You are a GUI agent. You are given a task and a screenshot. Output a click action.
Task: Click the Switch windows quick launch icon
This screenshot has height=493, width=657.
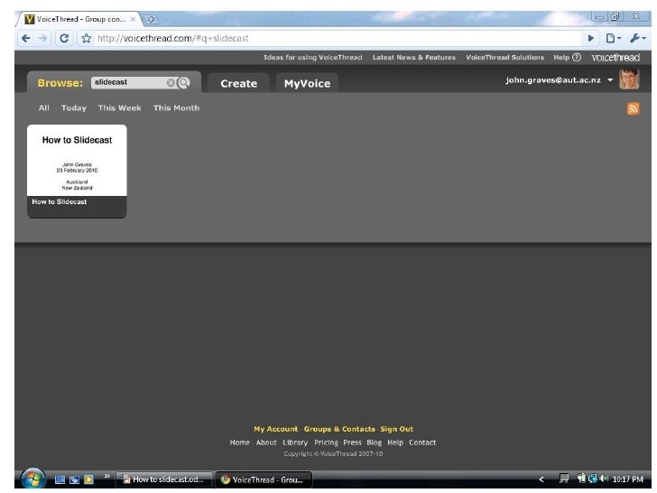click(74, 479)
